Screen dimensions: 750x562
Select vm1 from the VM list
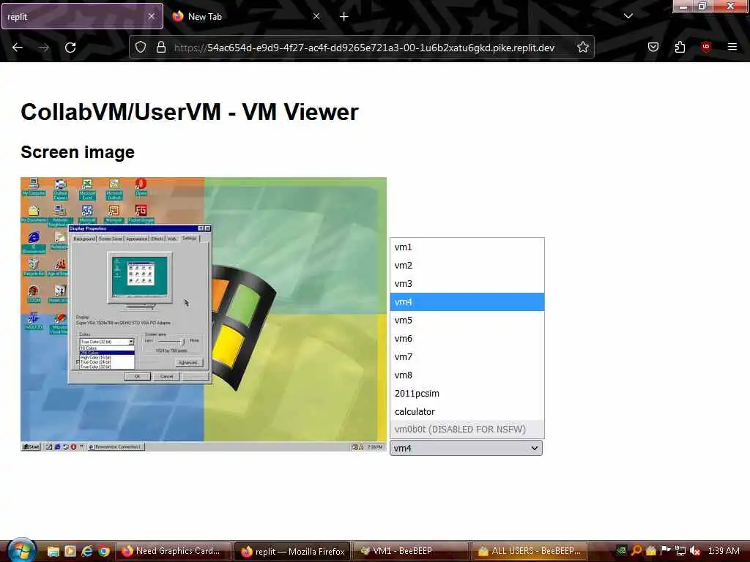[x=467, y=247]
